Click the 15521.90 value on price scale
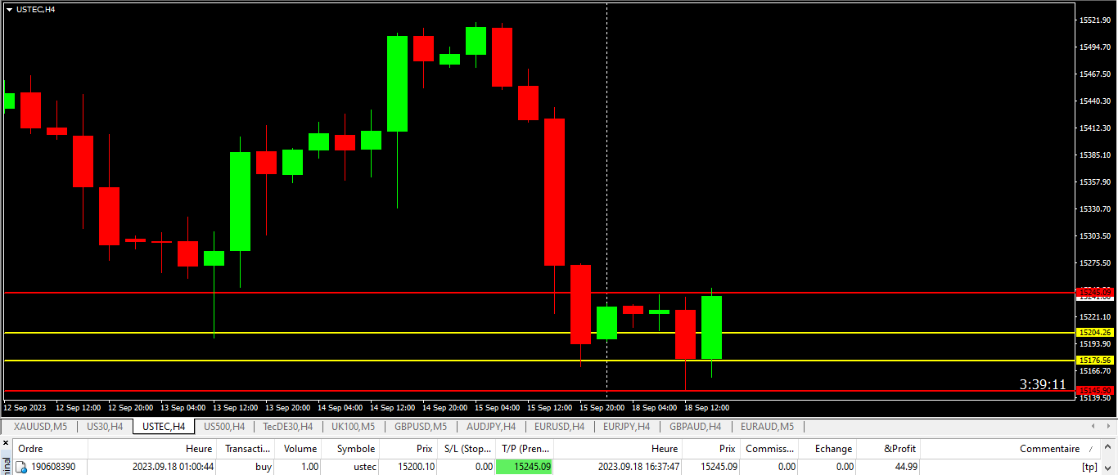This screenshot has height=475, width=1118. (1095, 20)
